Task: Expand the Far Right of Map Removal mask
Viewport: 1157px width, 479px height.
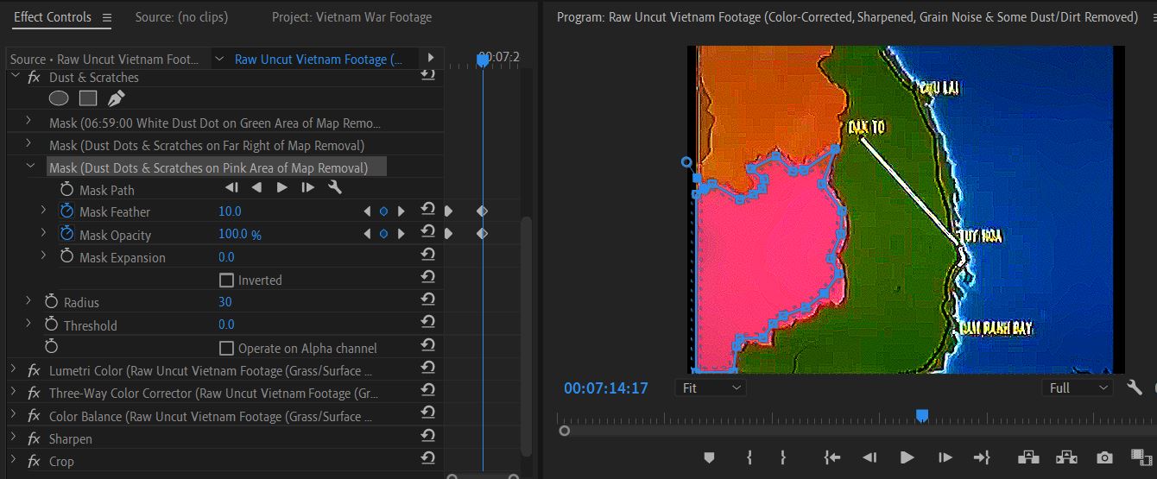Action: coord(28,143)
